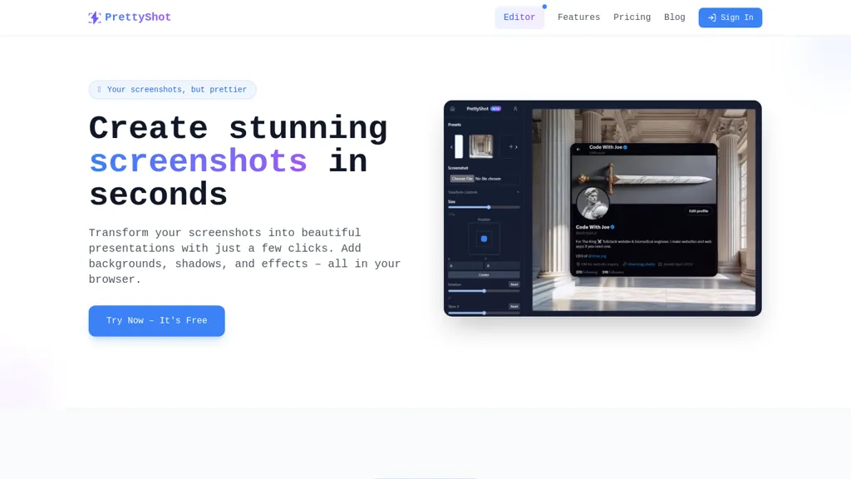
Task: Click the back arrow on profile card
Action: coord(578,149)
